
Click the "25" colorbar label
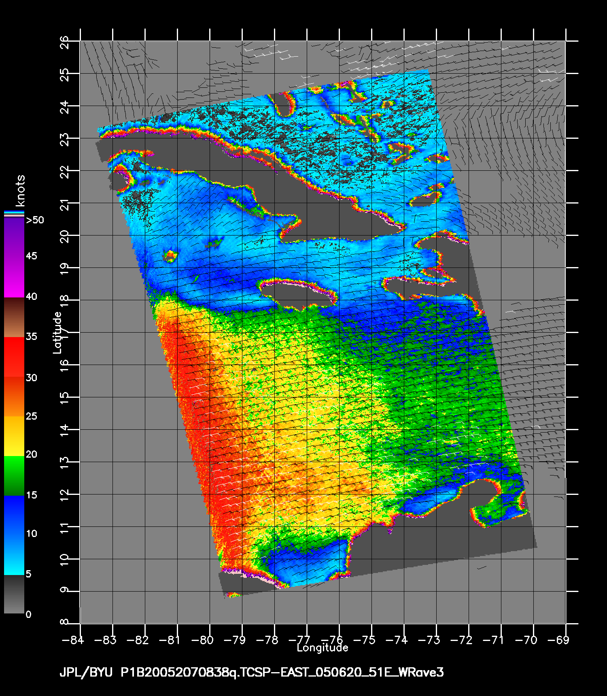pos(32,416)
